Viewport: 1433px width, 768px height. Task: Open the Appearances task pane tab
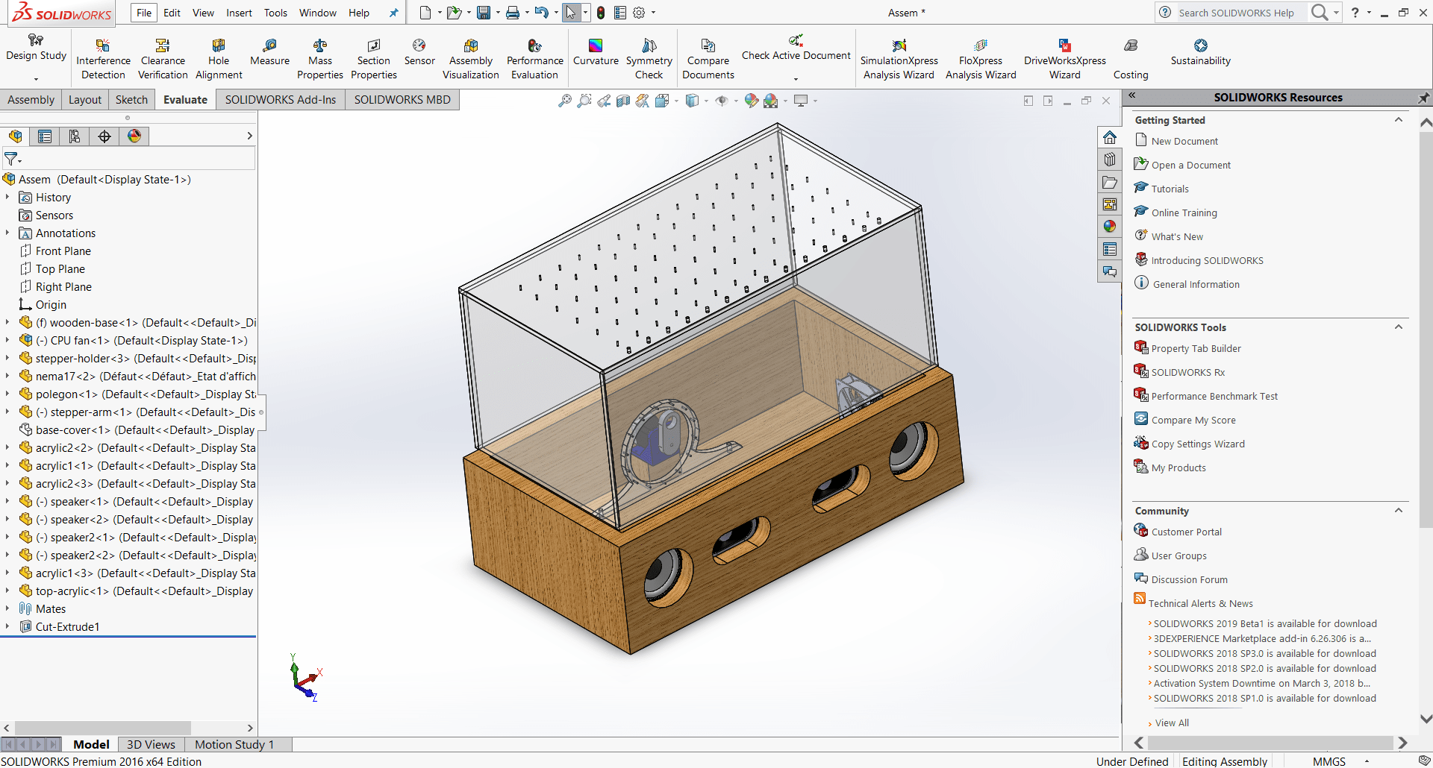point(1110,227)
